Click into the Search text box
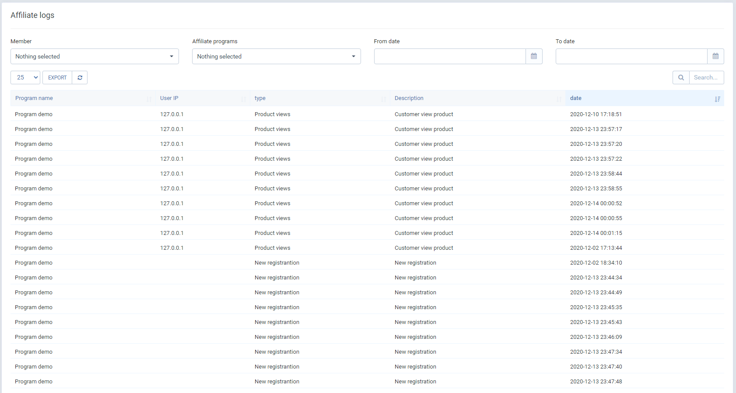This screenshot has width=736, height=393. pos(706,78)
